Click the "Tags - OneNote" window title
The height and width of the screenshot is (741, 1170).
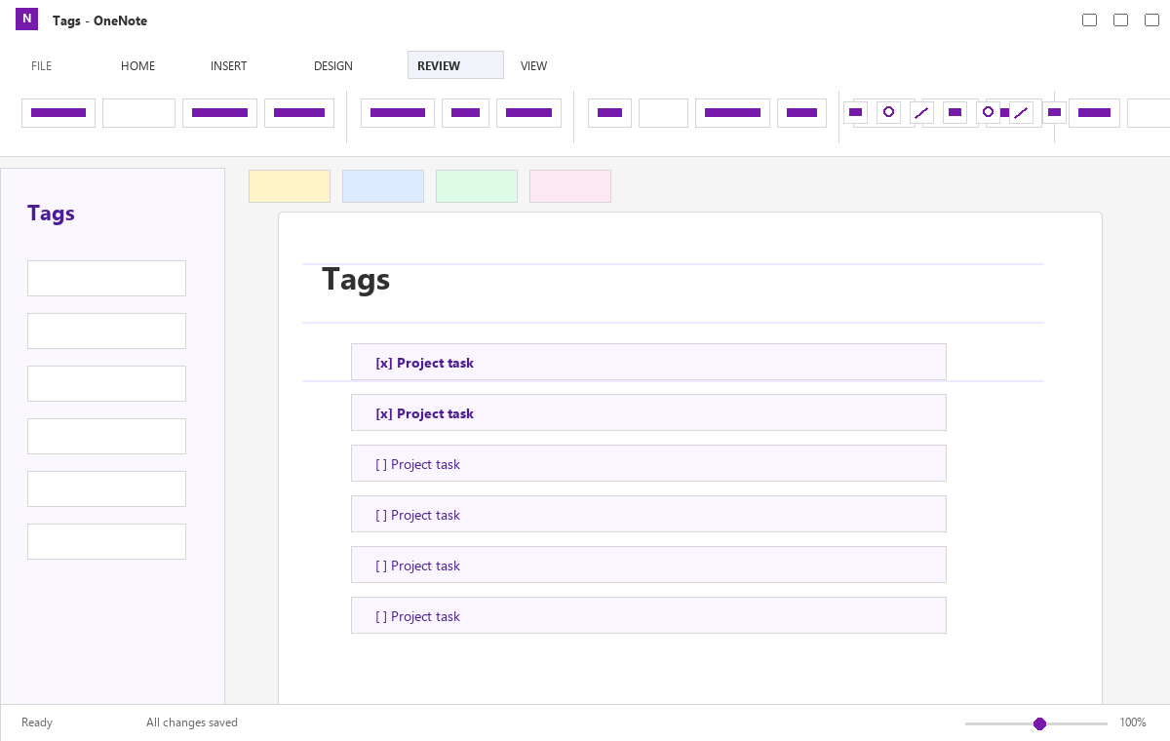(100, 20)
